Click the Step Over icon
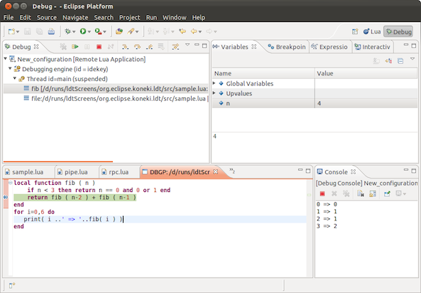This screenshot has width=421, height=293. click(x=137, y=47)
